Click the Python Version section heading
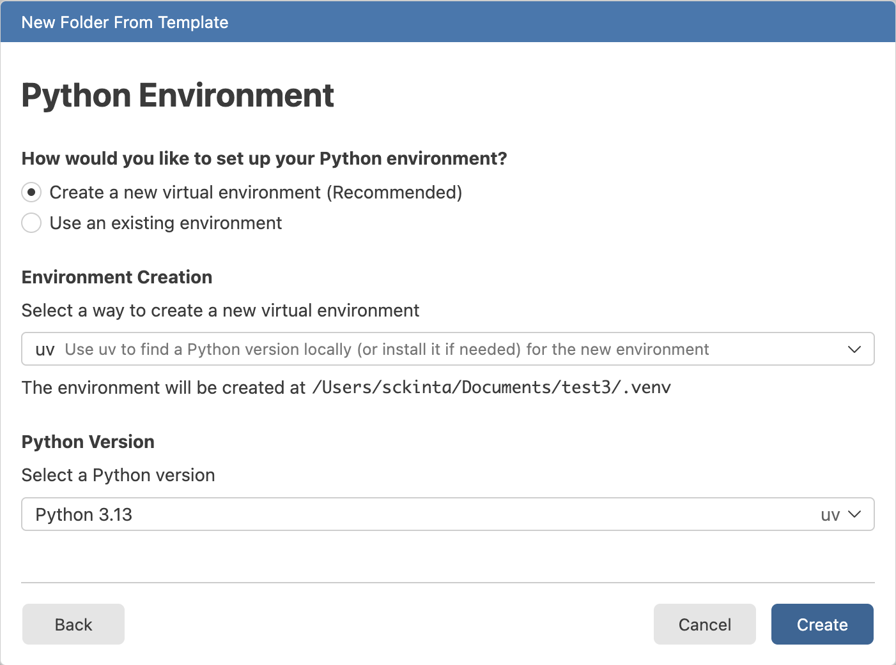Viewport: 896px width, 665px height. pos(88,442)
